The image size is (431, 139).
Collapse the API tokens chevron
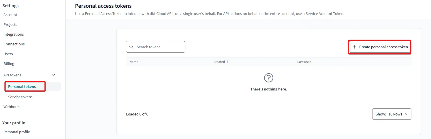tap(53, 75)
